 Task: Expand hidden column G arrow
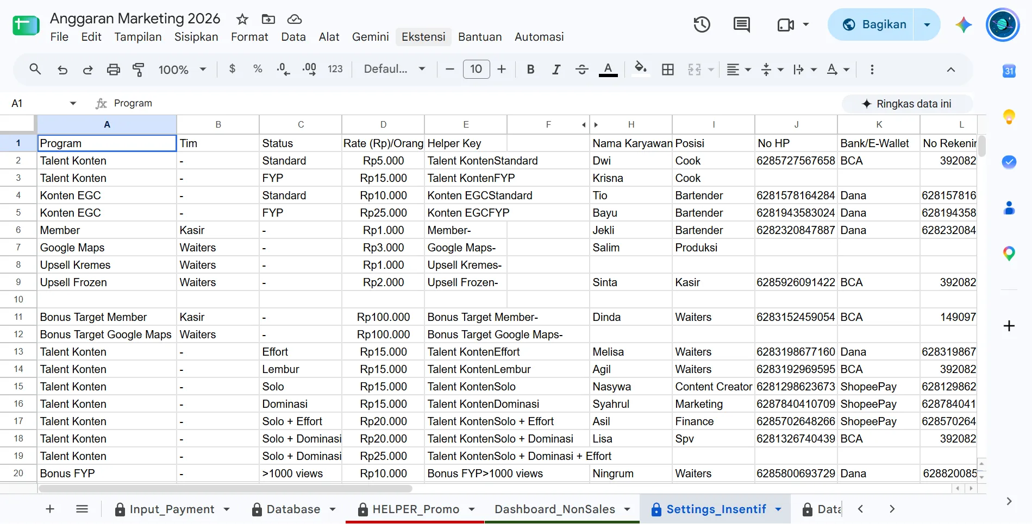pyautogui.click(x=596, y=125)
